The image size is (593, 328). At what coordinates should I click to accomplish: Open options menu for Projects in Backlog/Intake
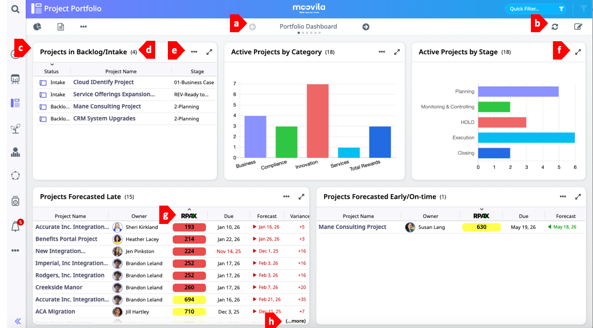click(x=194, y=52)
